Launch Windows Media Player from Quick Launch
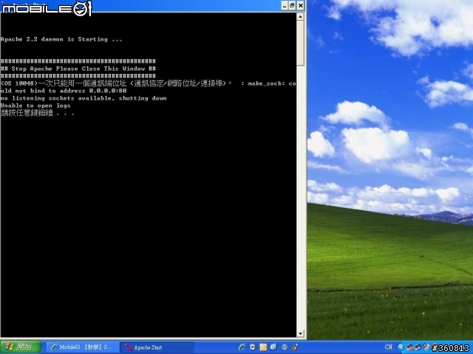This screenshot has width=473, height=354. (x=253, y=347)
